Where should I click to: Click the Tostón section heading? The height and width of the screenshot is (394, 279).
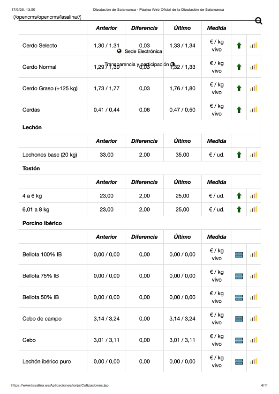[x=31, y=168]
